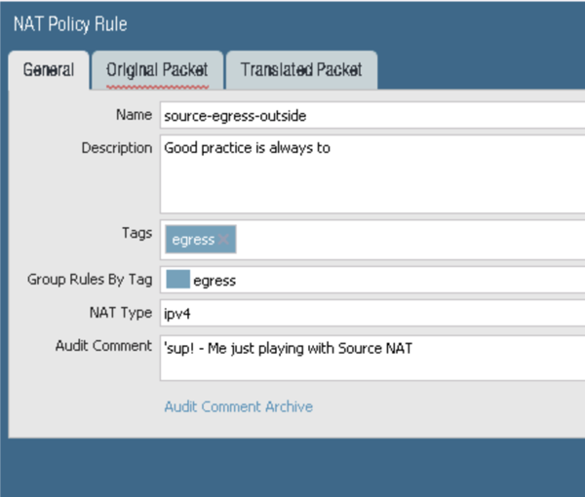The height and width of the screenshot is (497, 585).
Task: Click the NAT Policy Rule title bar
Action: coord(292,23)
